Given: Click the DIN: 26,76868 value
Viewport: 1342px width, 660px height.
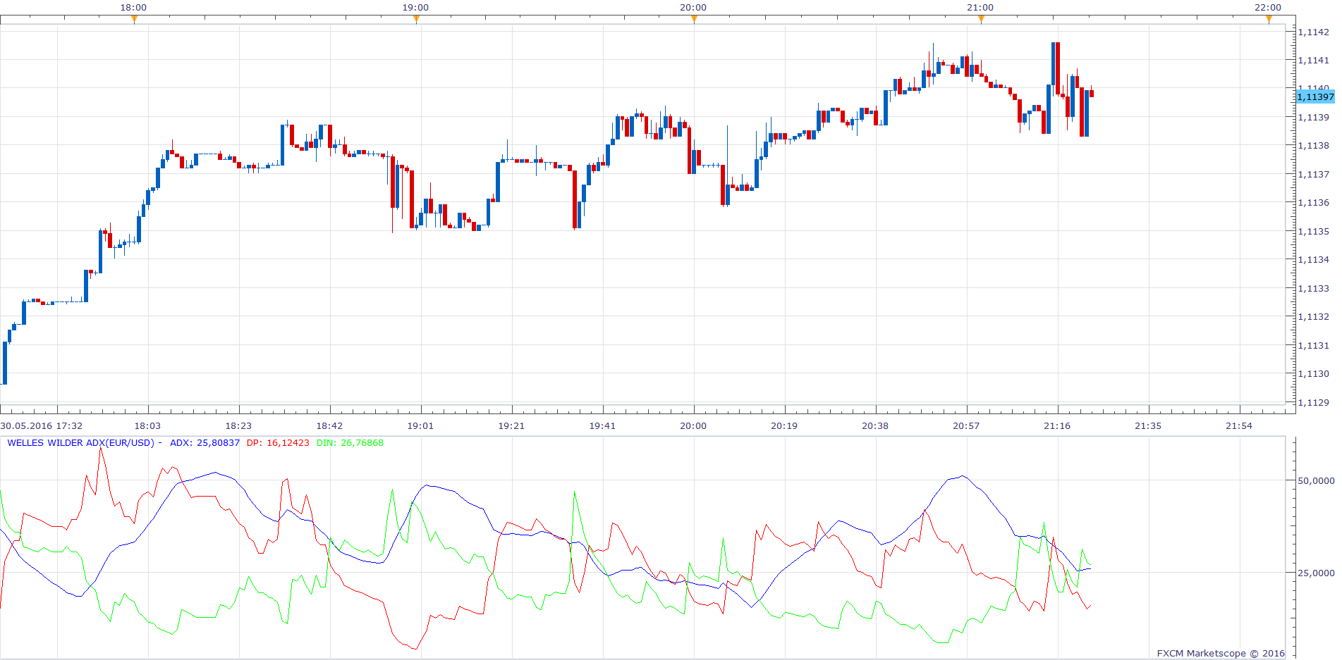Looking at the screenshot, I should (x=350, y=443).
